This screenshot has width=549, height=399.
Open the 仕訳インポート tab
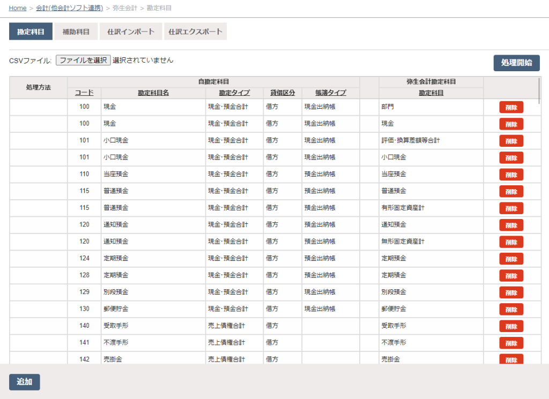click(131, 32)
